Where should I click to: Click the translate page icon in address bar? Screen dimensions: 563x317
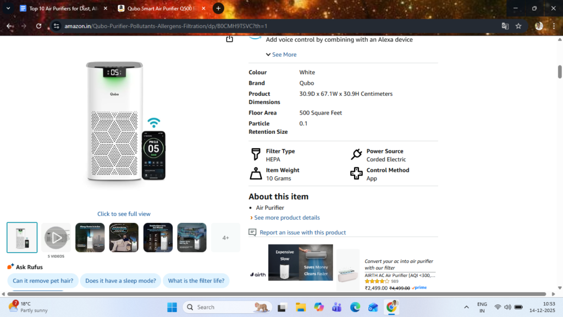505,26
